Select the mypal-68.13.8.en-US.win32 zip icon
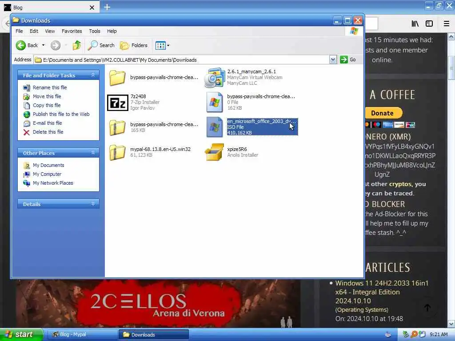This screenshot has height=341, width=455. coord(117,152)
